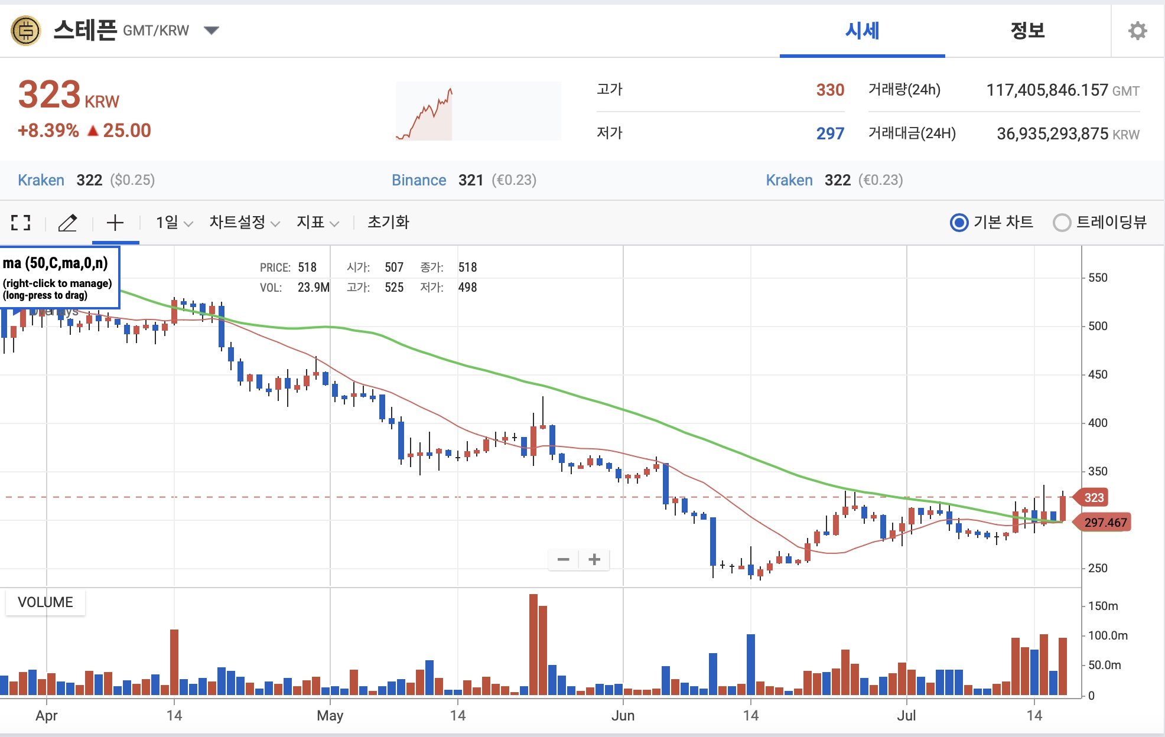Click the Binance price link

point(419,180)
